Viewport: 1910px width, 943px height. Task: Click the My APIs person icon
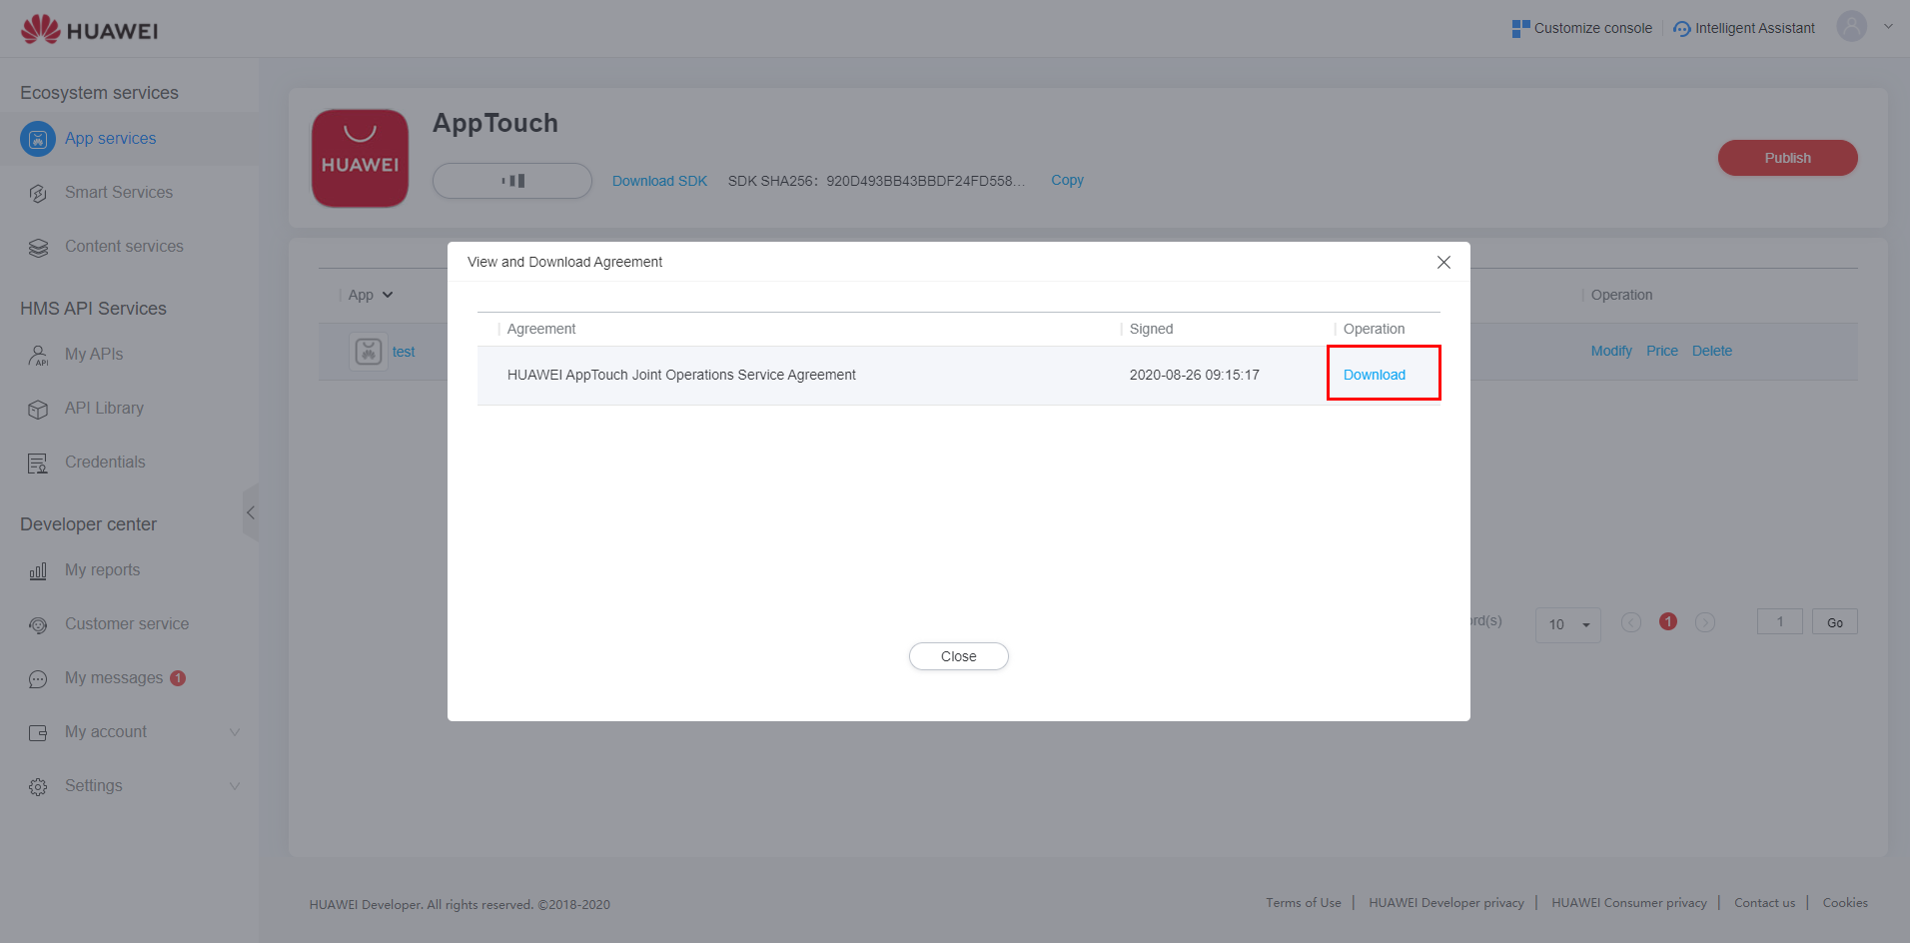point(38,355)
